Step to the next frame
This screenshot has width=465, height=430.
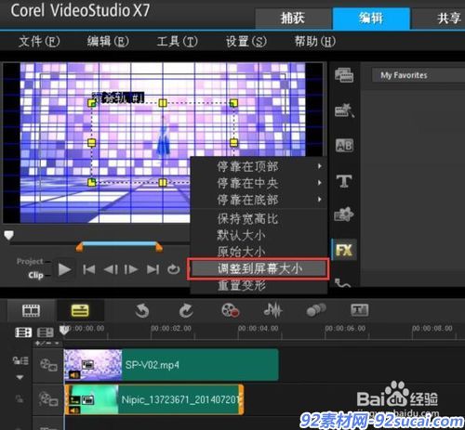tap(131, 269)
